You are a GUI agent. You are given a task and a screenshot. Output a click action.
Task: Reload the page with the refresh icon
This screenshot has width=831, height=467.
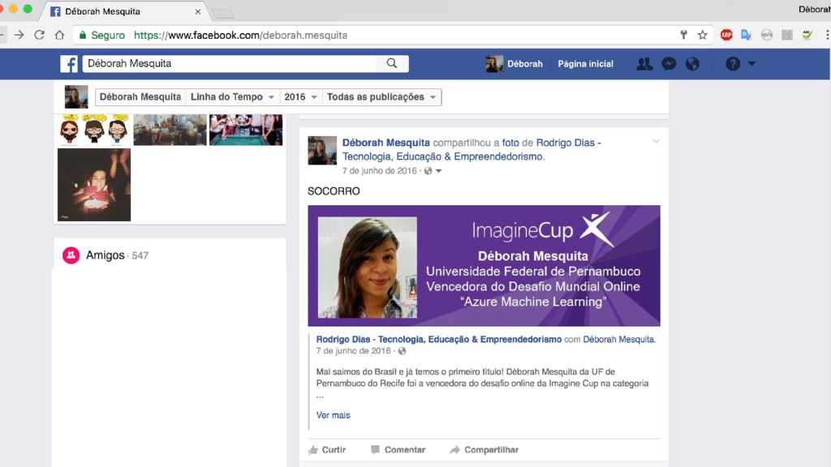(x=39, y=35)
